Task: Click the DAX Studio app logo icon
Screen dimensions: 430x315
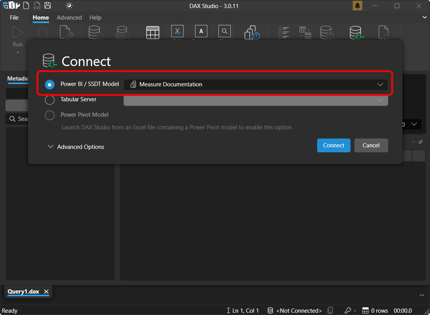Action: click(x=12, y=5)
